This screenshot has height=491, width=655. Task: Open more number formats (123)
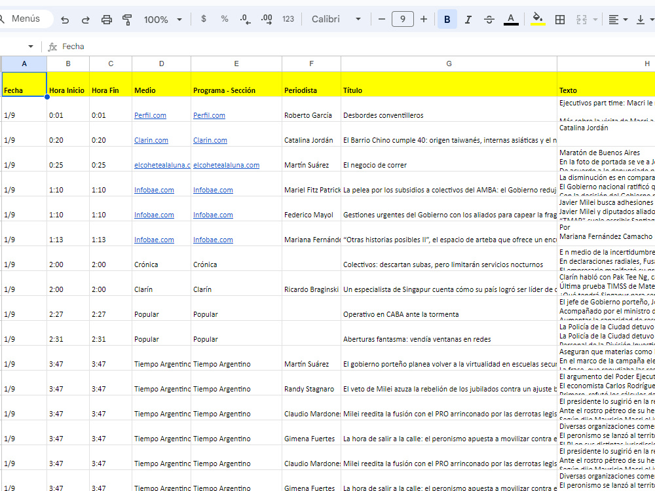[x=288, y=19]
